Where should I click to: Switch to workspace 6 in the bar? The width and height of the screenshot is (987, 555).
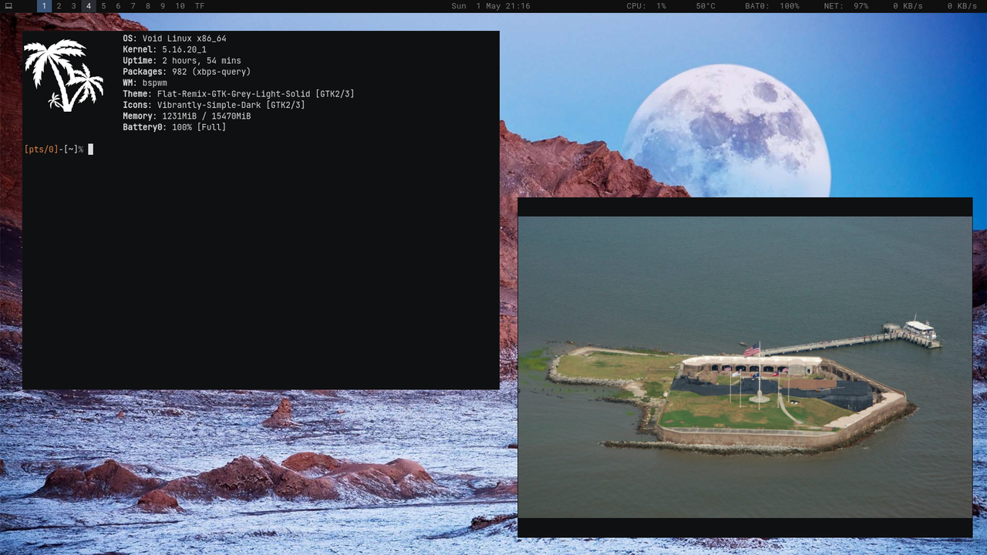pyautogui.click(x=118, y=6)
